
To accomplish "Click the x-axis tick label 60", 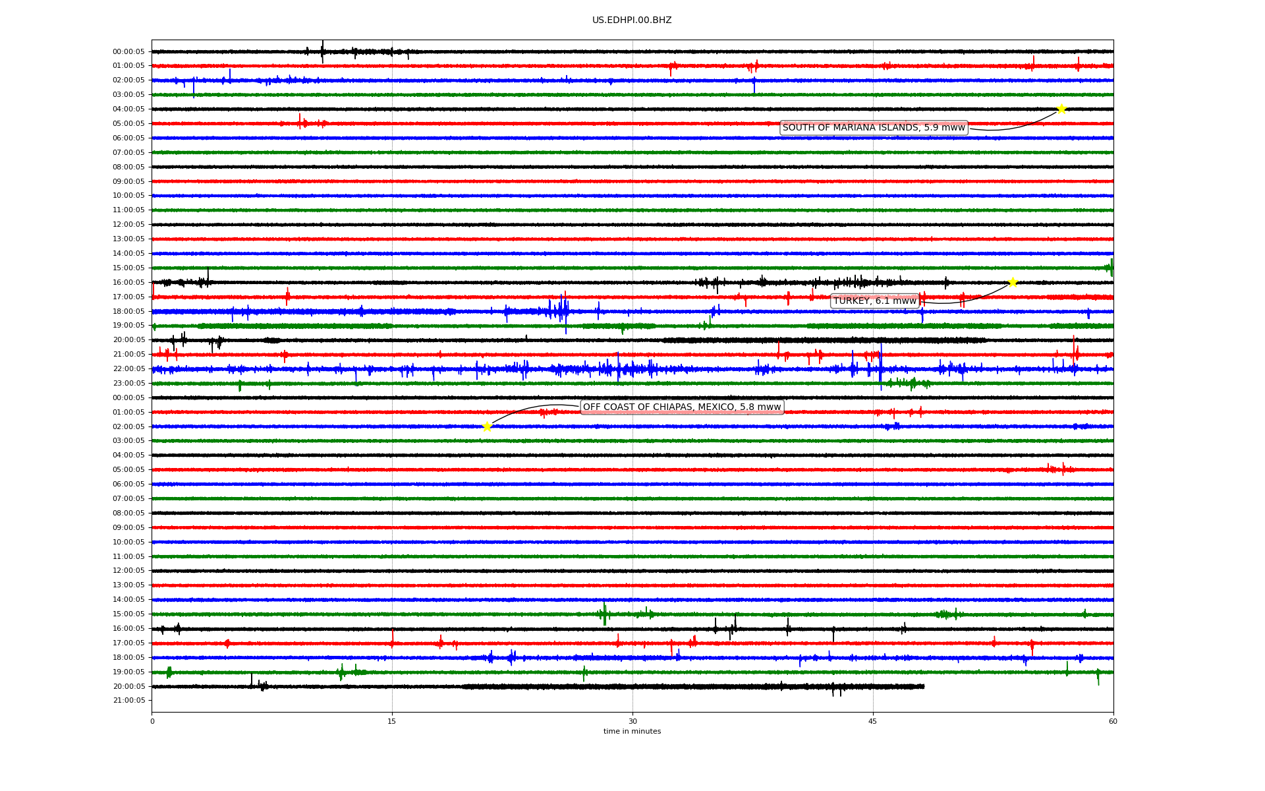I will click(x=1113, y=721).
